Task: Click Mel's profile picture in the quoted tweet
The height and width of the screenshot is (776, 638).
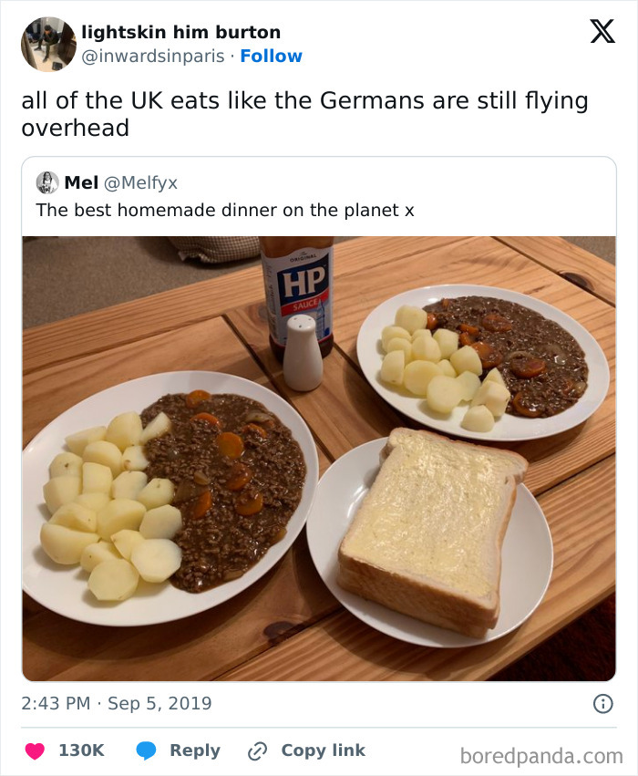Action: coord(45,182)
